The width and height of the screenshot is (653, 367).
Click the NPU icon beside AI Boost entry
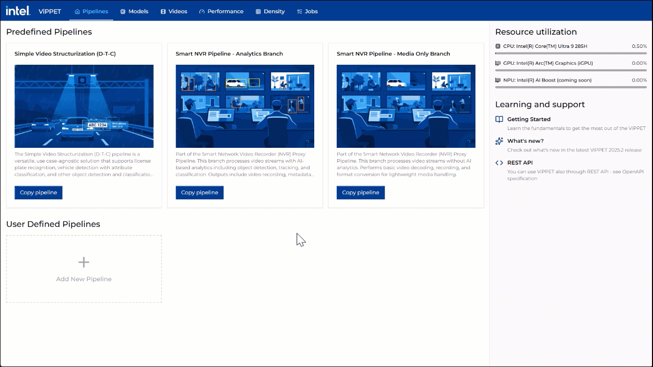tap(497, 80)
